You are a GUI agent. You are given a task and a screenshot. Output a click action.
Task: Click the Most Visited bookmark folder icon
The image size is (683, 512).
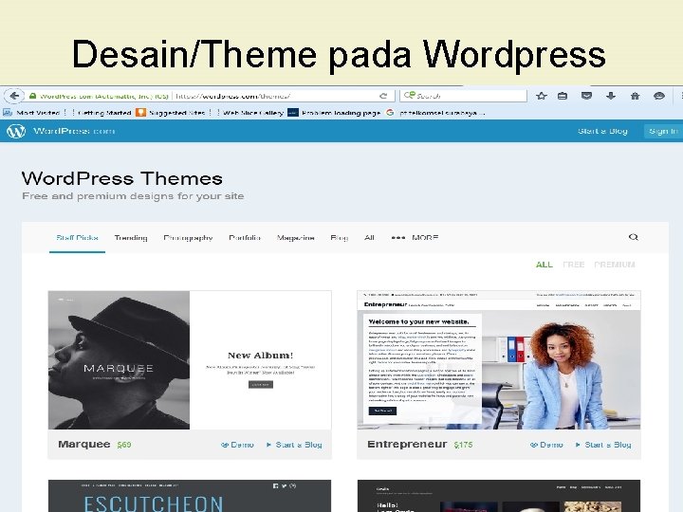click(8, 113)
